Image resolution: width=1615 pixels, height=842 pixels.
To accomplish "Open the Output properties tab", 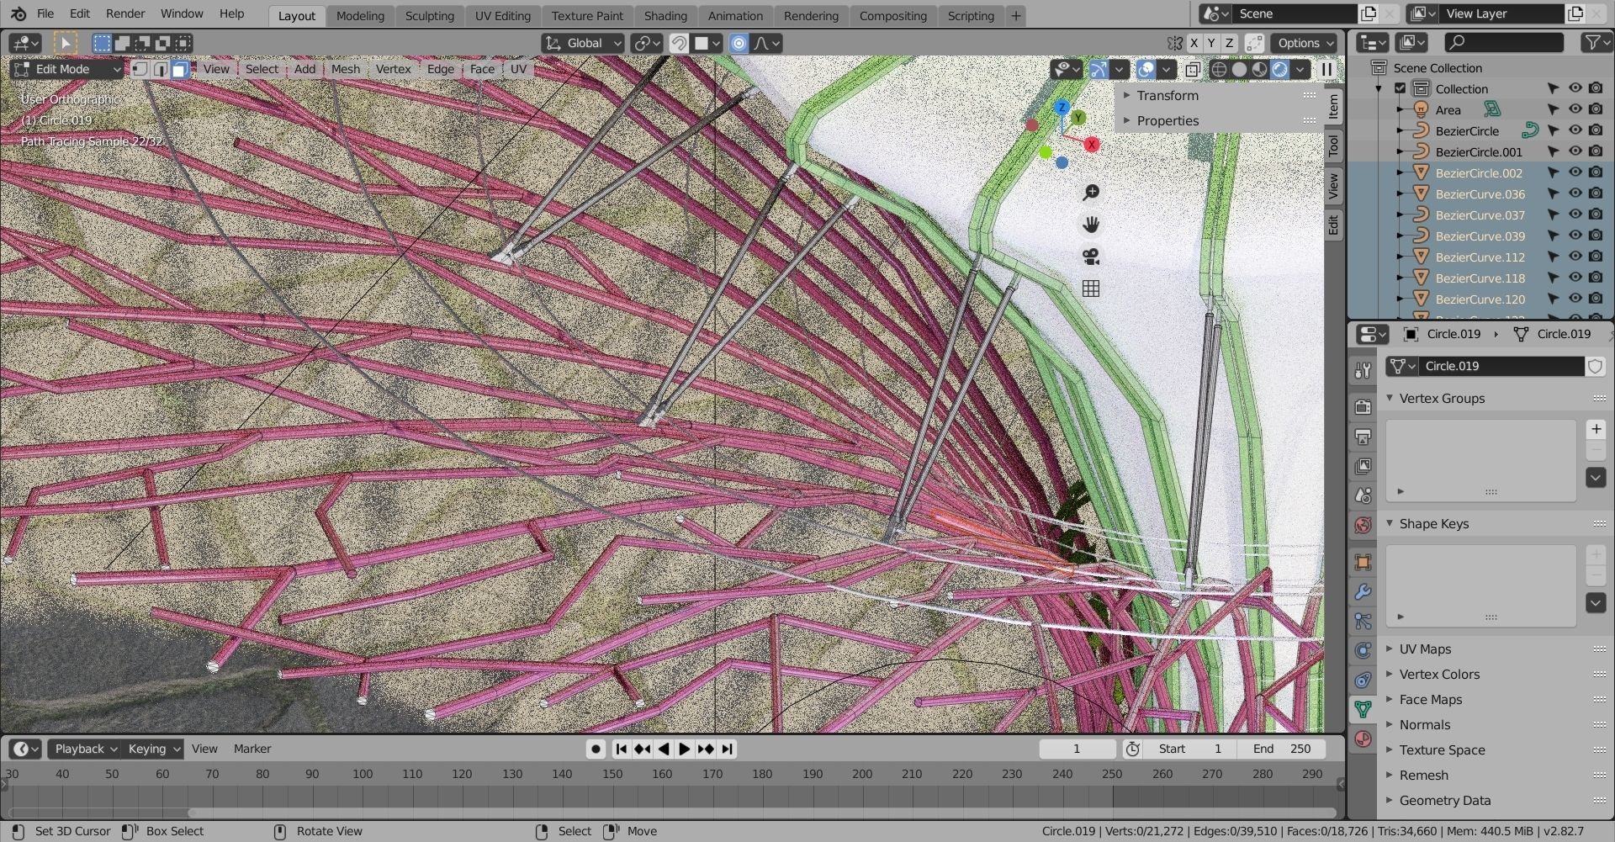I will [x=1363, y=437].
